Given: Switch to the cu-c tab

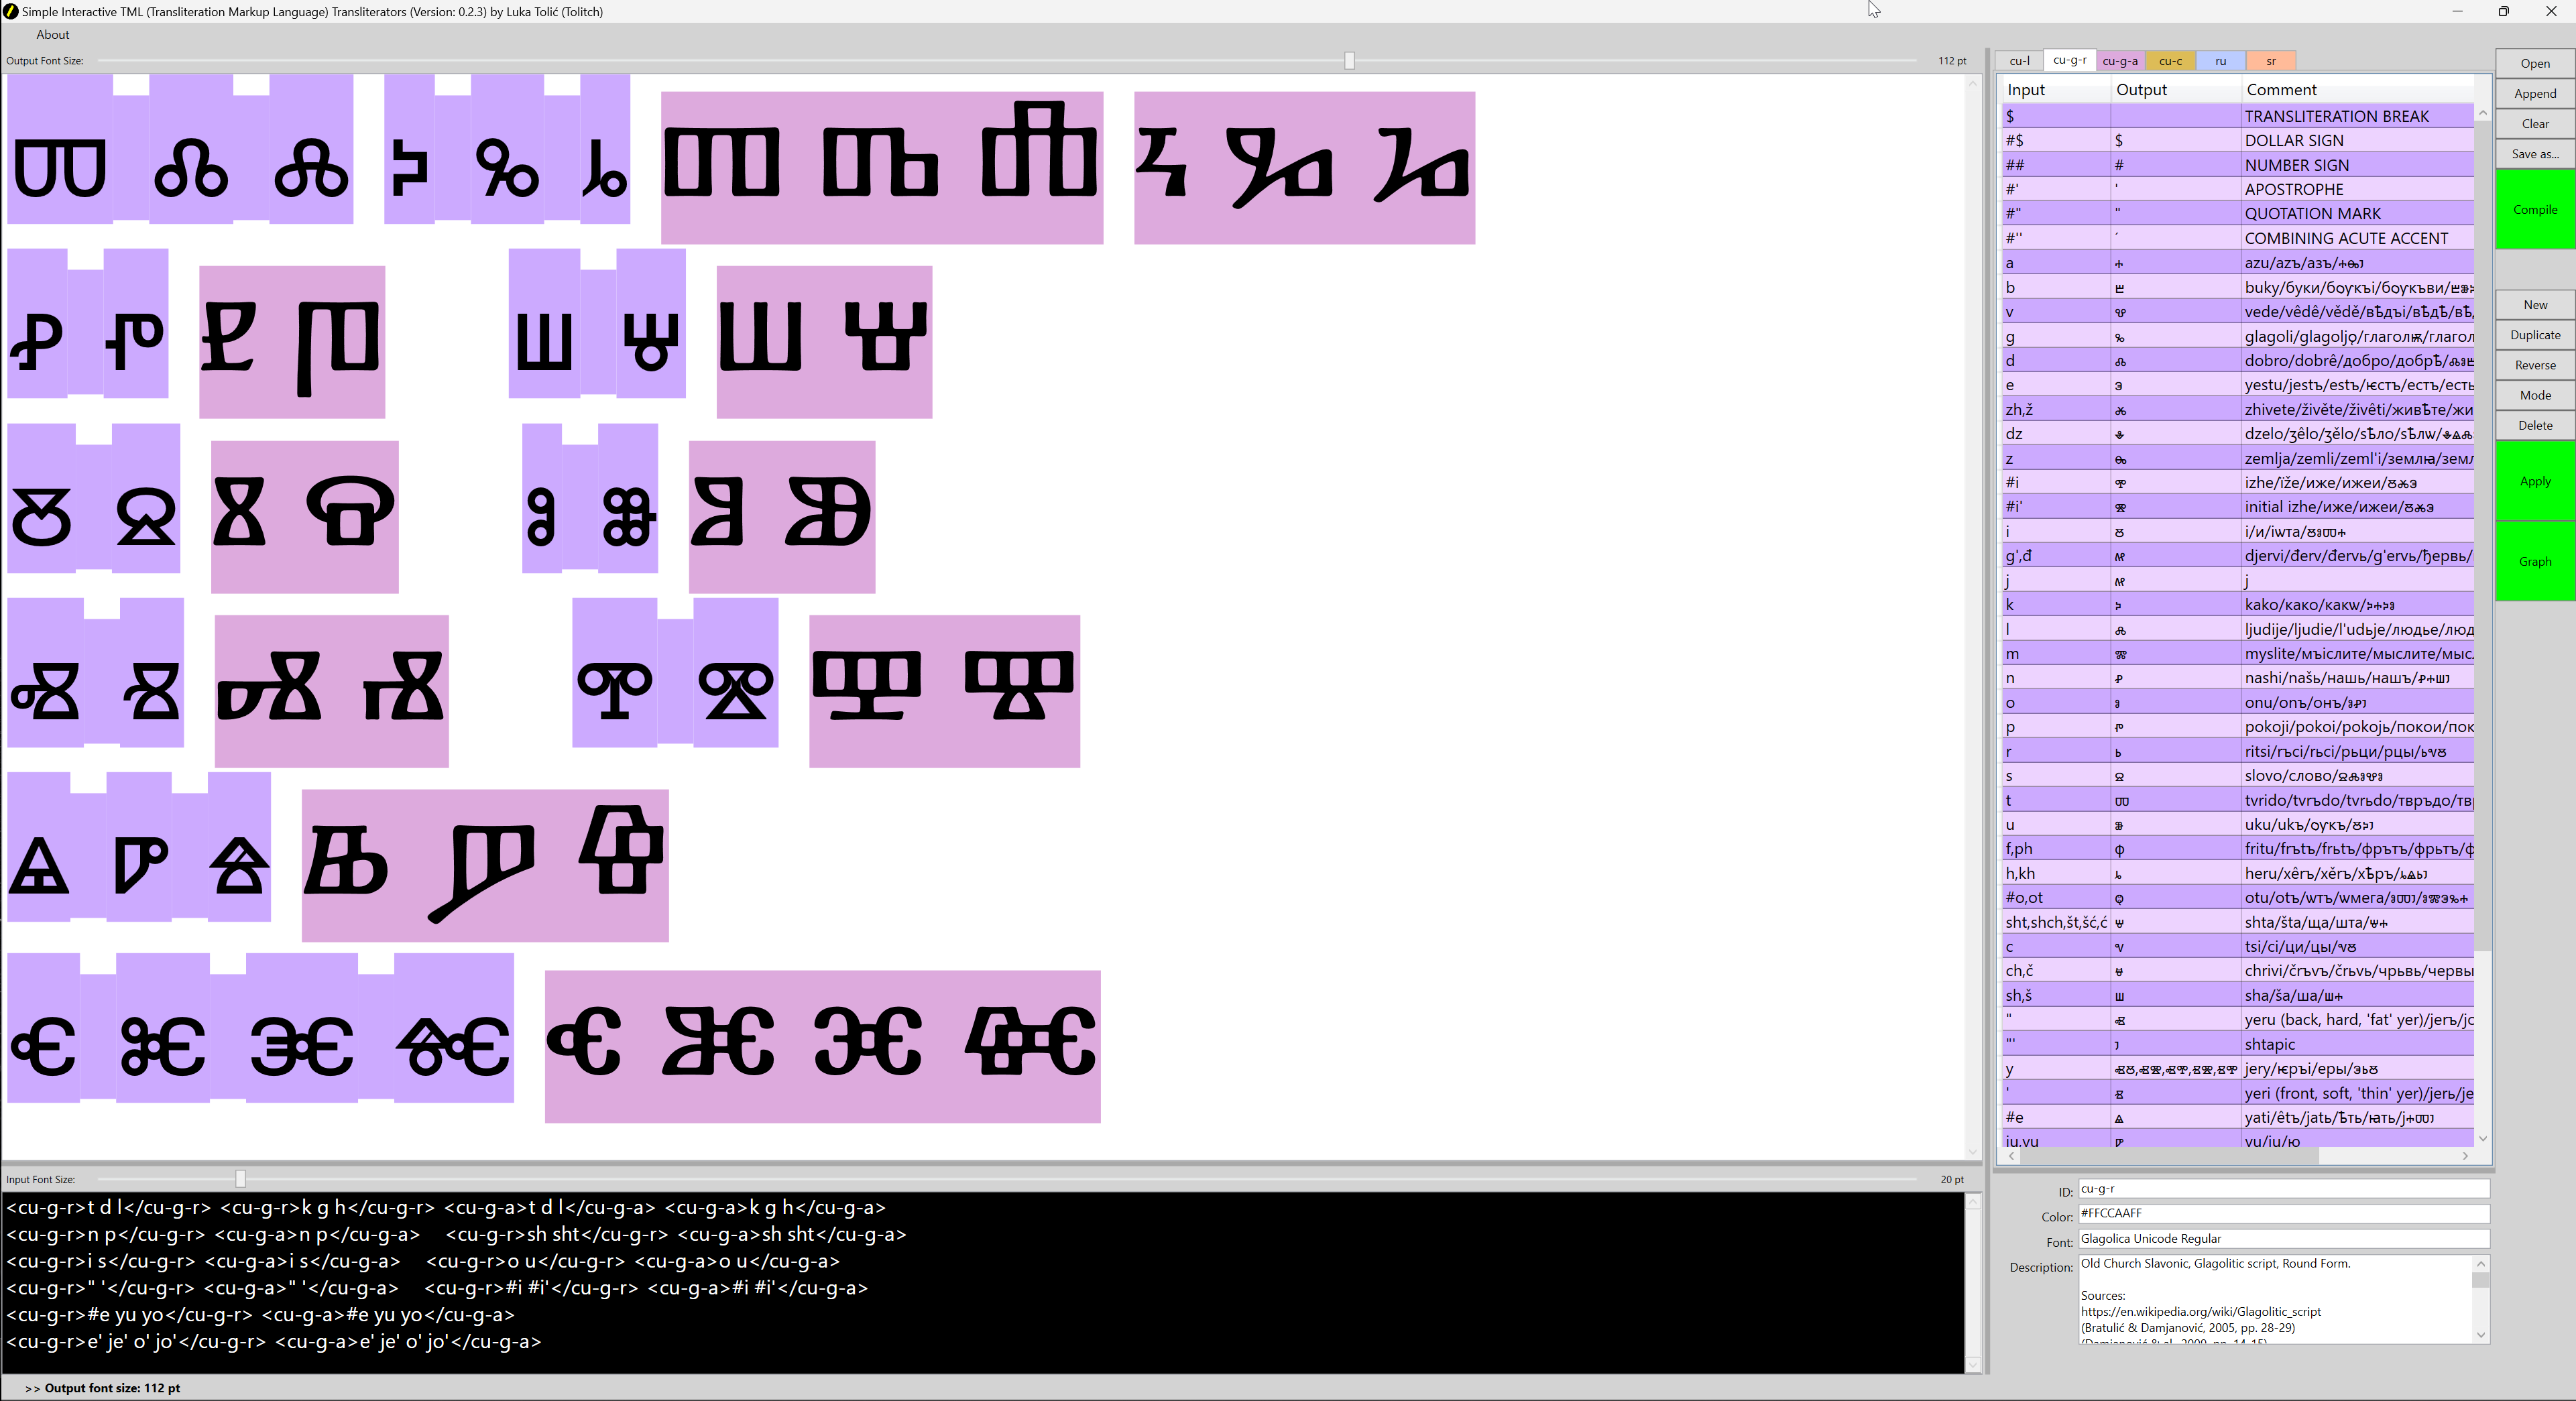Looking at the screenshot, I should [2169, 61].
